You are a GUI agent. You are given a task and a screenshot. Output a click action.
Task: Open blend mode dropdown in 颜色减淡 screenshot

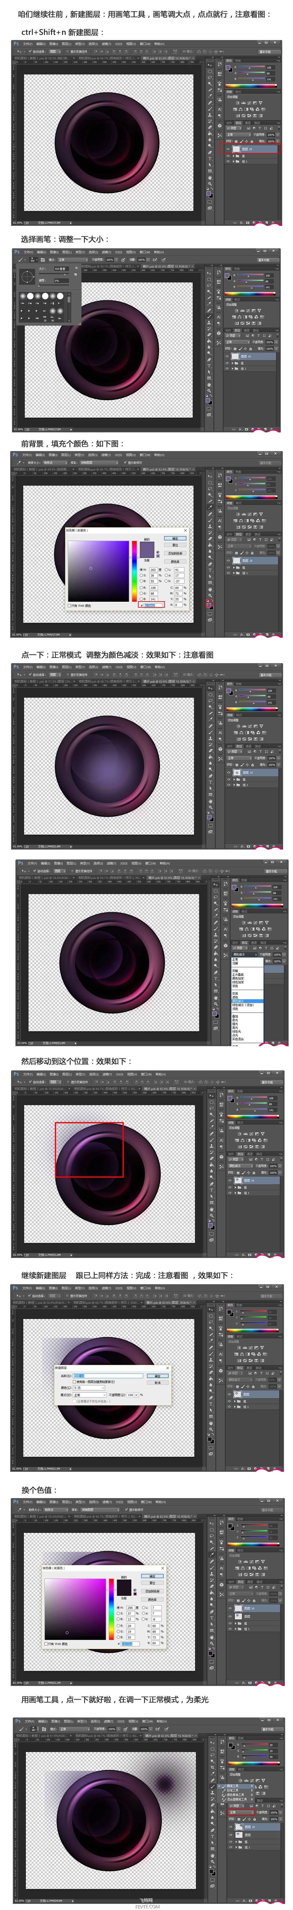(244, 955)
